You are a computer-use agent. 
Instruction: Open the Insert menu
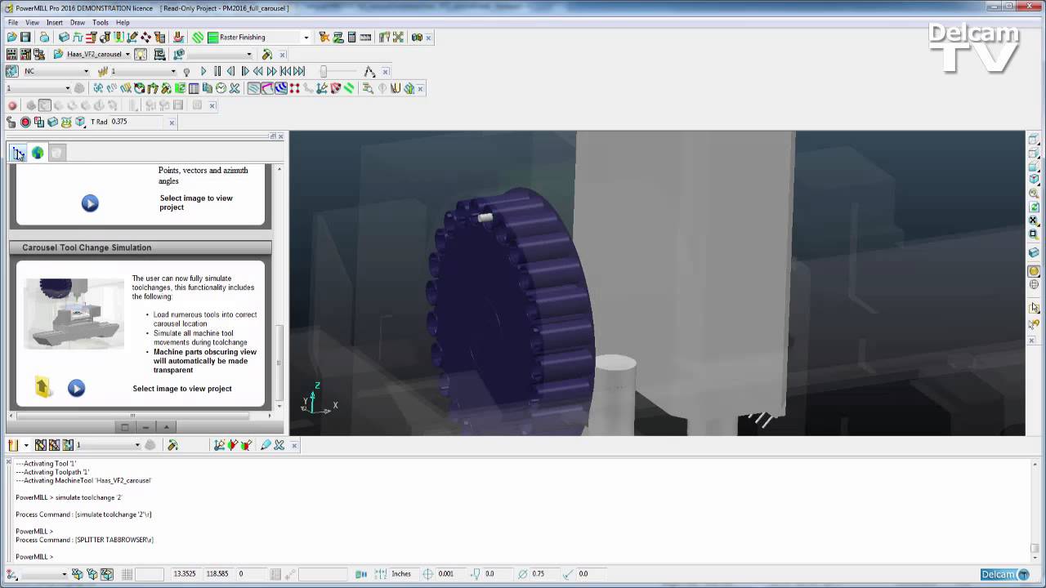54,22
